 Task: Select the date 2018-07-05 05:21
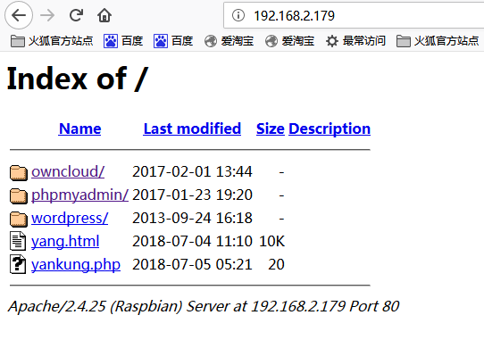[x=192, y=265]
